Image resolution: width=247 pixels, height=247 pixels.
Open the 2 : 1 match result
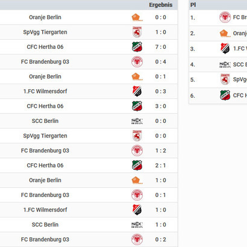tap(160, 166)
